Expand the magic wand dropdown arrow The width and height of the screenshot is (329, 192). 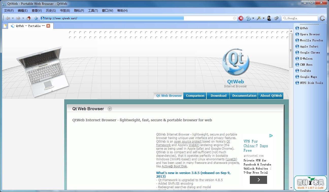pyautogui.click(x=264, y=18)
